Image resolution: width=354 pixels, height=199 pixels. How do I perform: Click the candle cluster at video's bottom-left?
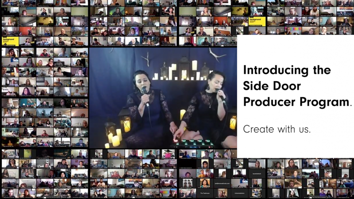[114, 138]
